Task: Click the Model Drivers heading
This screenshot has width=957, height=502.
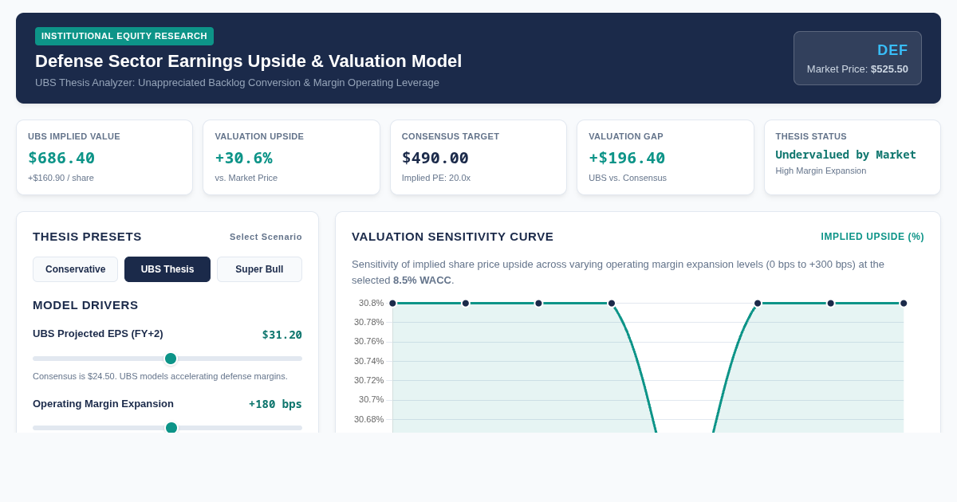Action: 85,305
